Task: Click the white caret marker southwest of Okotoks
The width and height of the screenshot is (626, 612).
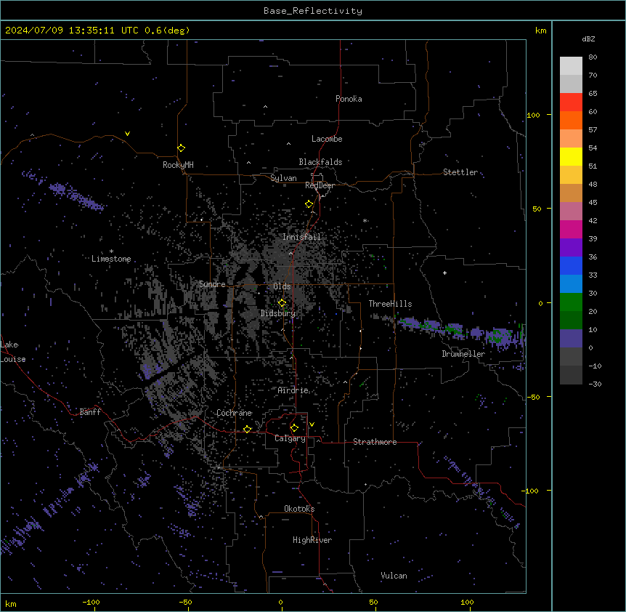Action: tap(261, 517)
